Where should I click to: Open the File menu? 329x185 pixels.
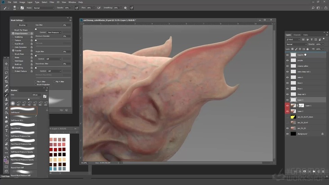pyautogui.click(x=9, y=2)
